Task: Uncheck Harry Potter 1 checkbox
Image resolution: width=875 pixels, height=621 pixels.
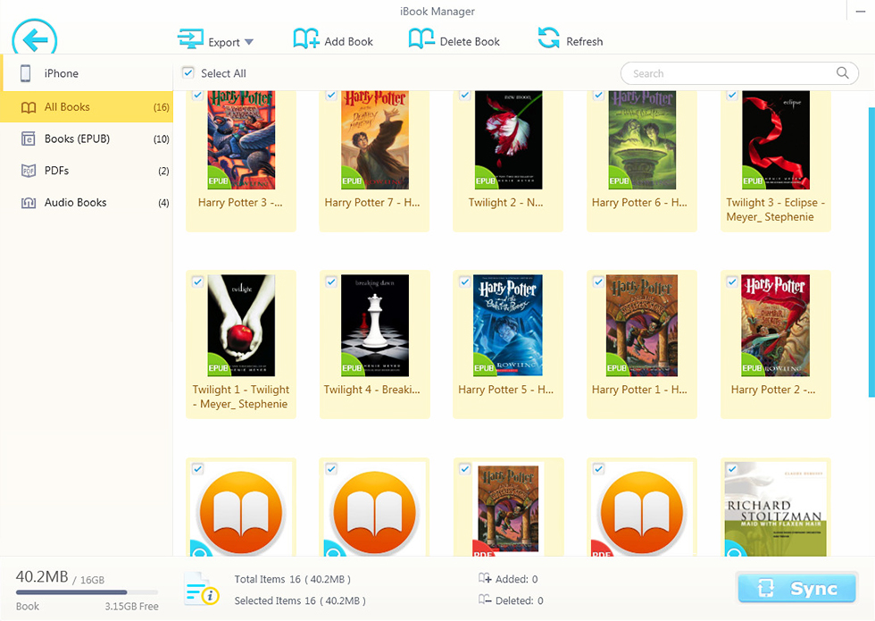Action: pyautogui.click(x=599, y=282)
